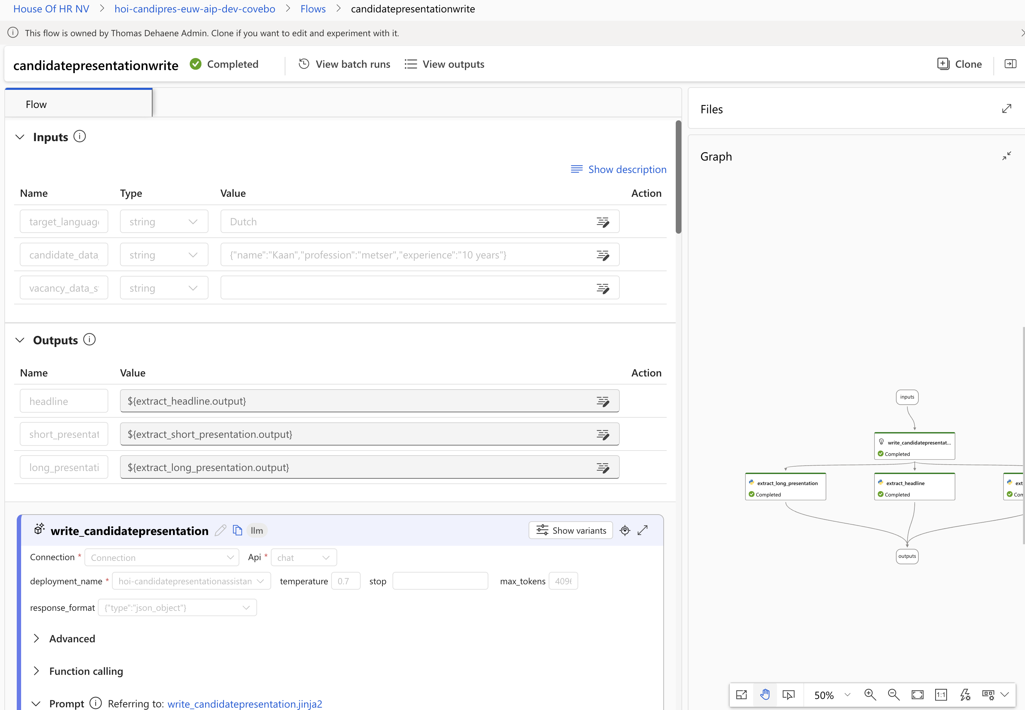Copy write_candidatepresentation node name
The width and height of the screenshot is (1025, 710).
237,530
